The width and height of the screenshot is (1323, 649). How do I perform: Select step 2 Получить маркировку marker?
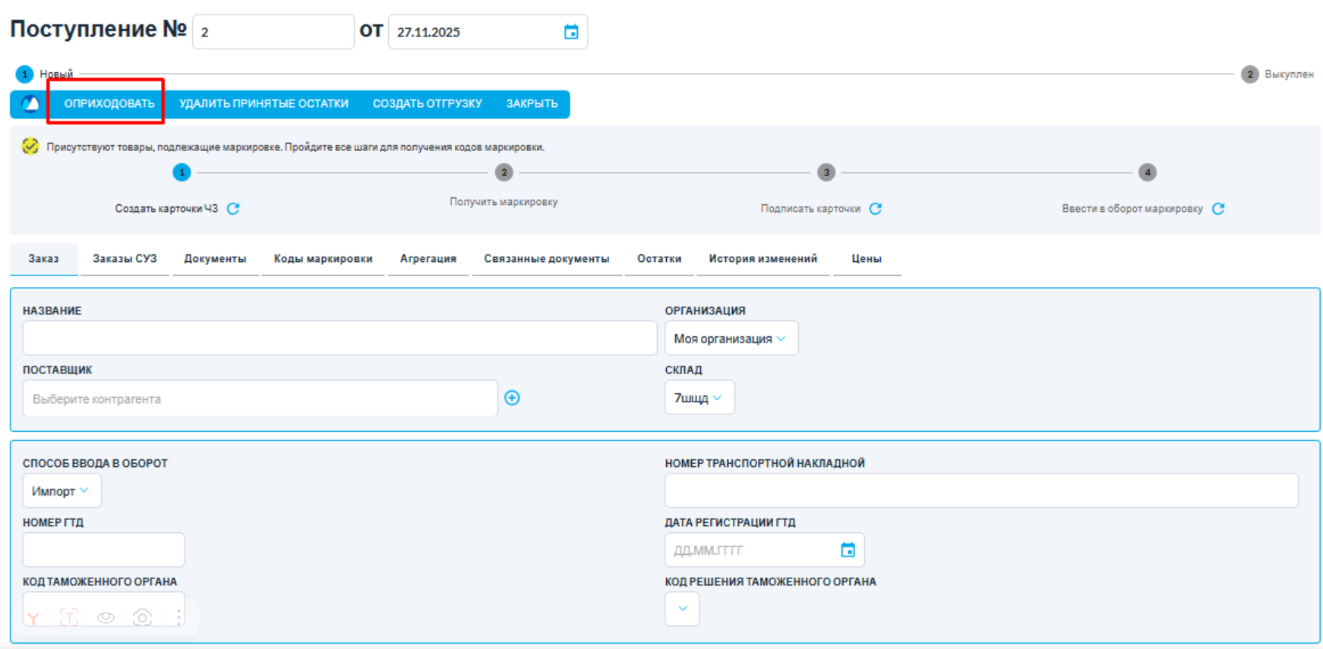coord(504,172)
